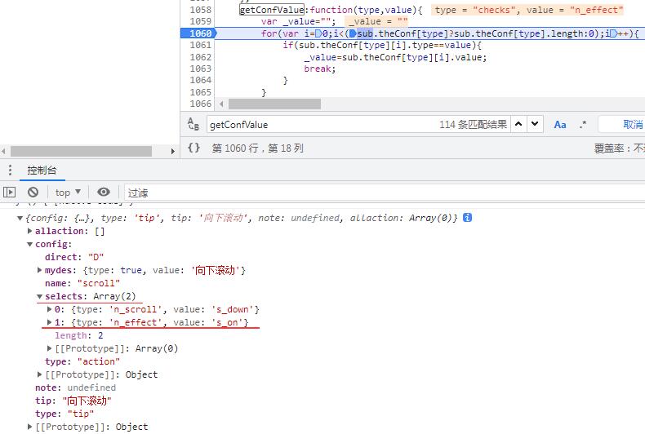
Task: Click the note: undefined property
Action: click(75, 387)
